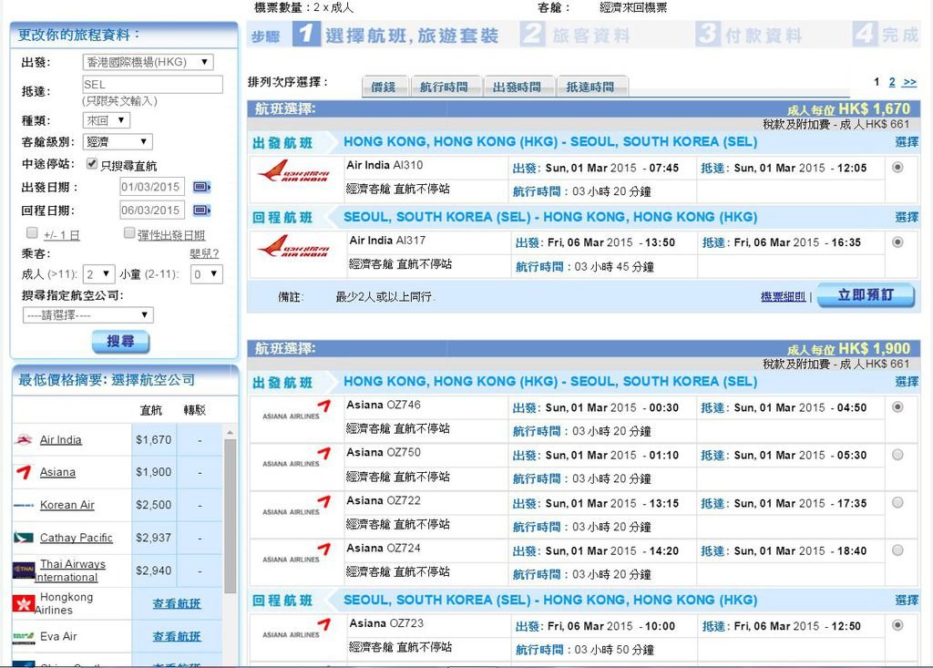Select Air India AI317 return radio button

tap(897, 242)
